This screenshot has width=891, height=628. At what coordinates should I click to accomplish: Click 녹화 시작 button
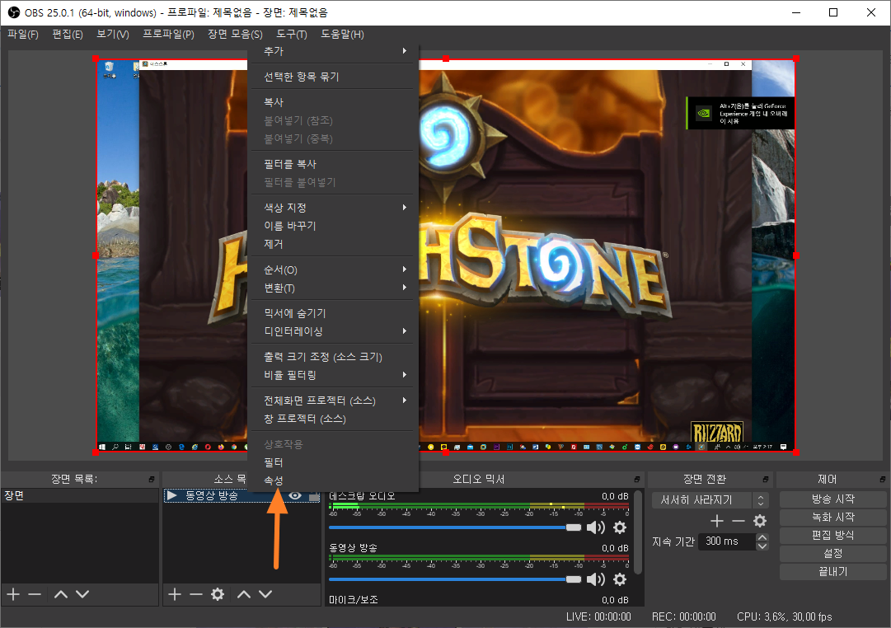pyautogui.click(x=832, y=518)
